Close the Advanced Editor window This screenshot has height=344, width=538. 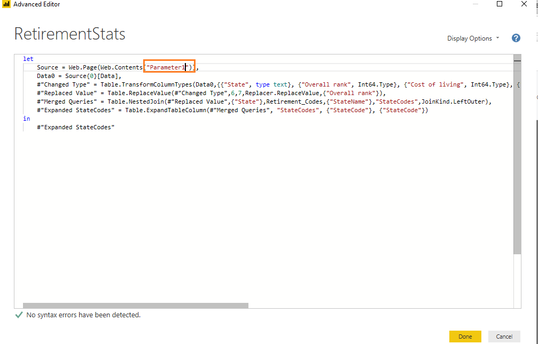524,4
